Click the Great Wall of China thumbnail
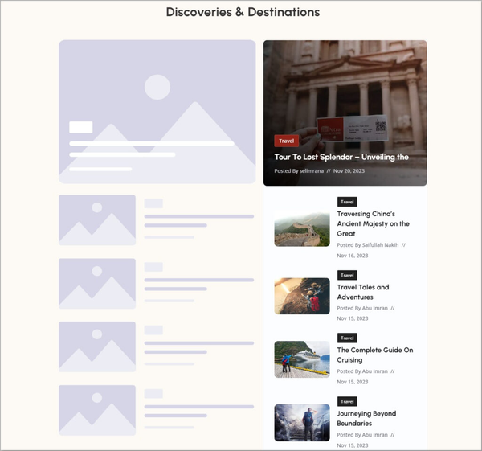 [302, 229]
